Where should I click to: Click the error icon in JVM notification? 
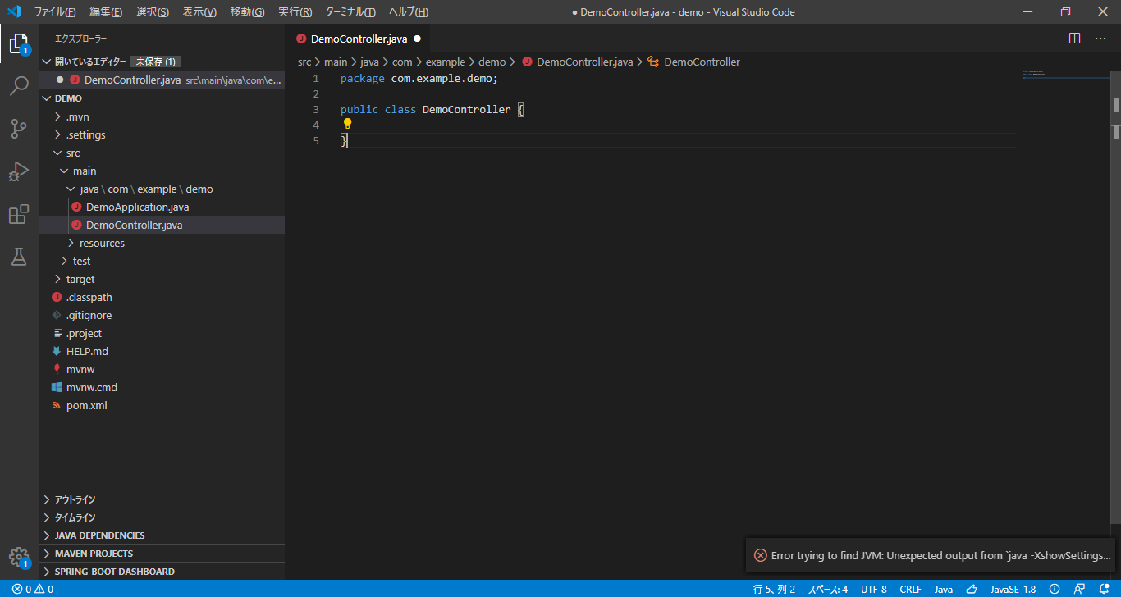(x=761, y=555)
